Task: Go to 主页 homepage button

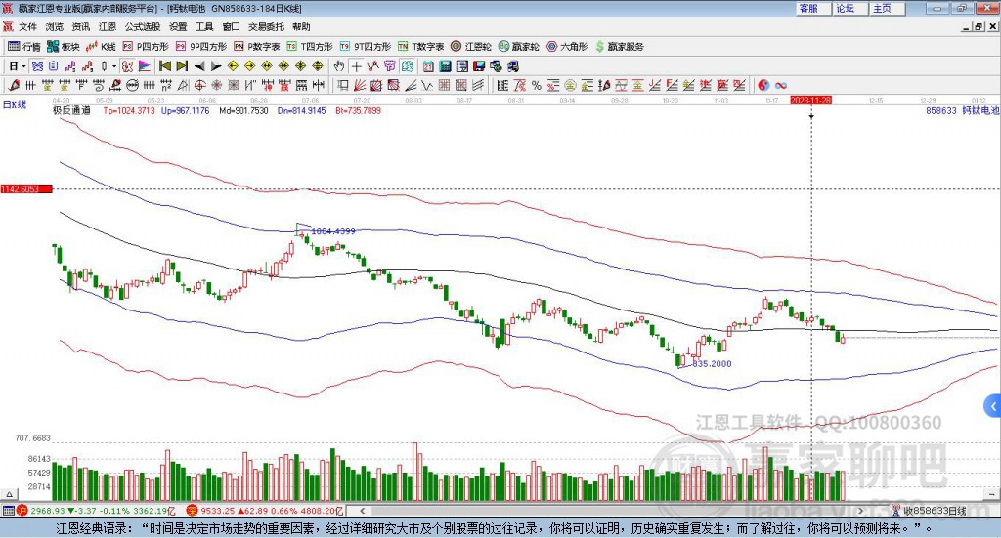Action: pos(887,8)
